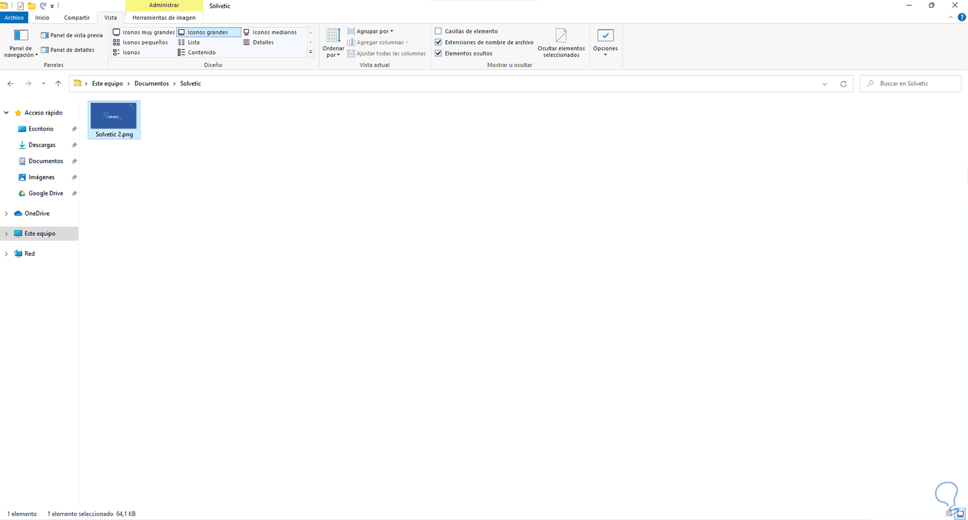Open the Agregar columnas dropdown
968x520 pixels.
(378, 43)
